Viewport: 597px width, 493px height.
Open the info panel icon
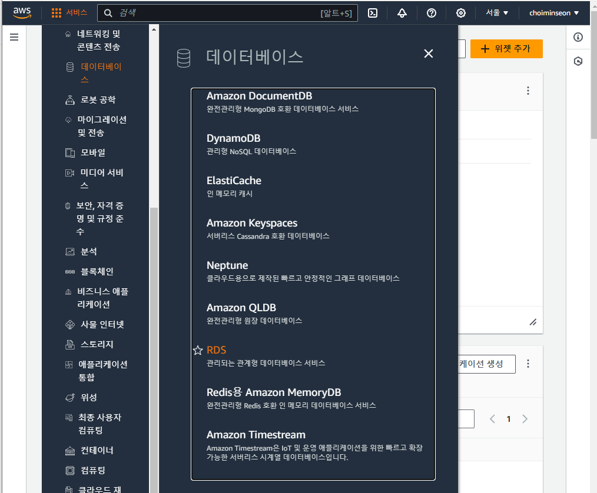[x=578, y=37]
